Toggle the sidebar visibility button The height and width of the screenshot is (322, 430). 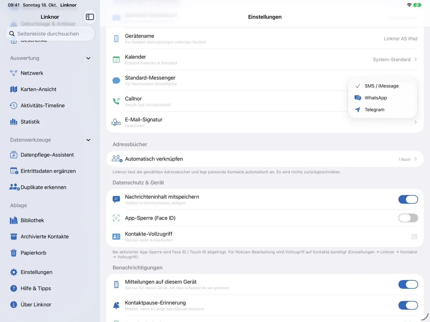(90, 17)
